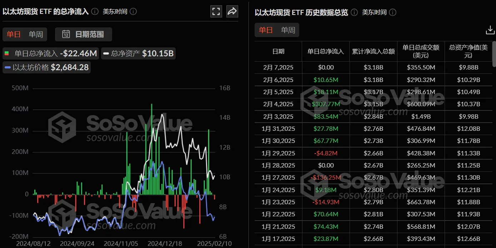
Task: Click the $600.09M trading volume cell
Action: coord(421,104)
